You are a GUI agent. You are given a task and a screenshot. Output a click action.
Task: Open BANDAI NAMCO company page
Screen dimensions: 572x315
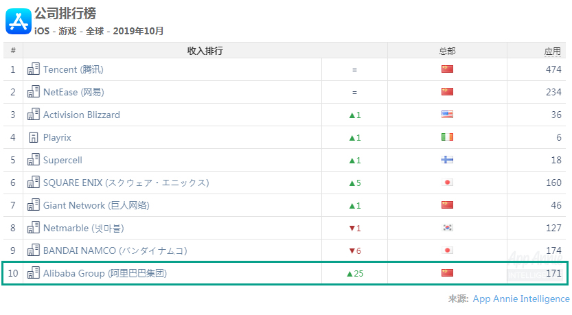115,250
